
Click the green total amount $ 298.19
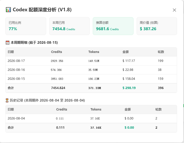pyautogui.click(x=129, y=88)
